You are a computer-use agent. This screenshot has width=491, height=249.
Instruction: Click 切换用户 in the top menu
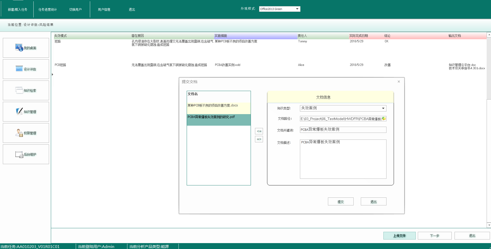tap(75, 9)
